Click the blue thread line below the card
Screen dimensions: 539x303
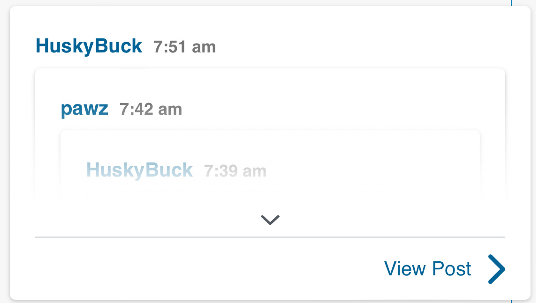[x=511, y=301]
